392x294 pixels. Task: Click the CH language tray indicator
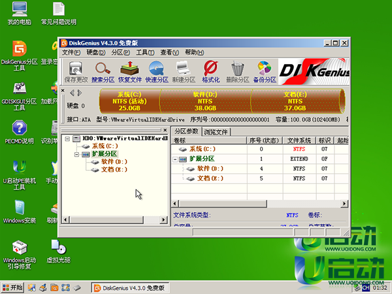coord(366,288)
